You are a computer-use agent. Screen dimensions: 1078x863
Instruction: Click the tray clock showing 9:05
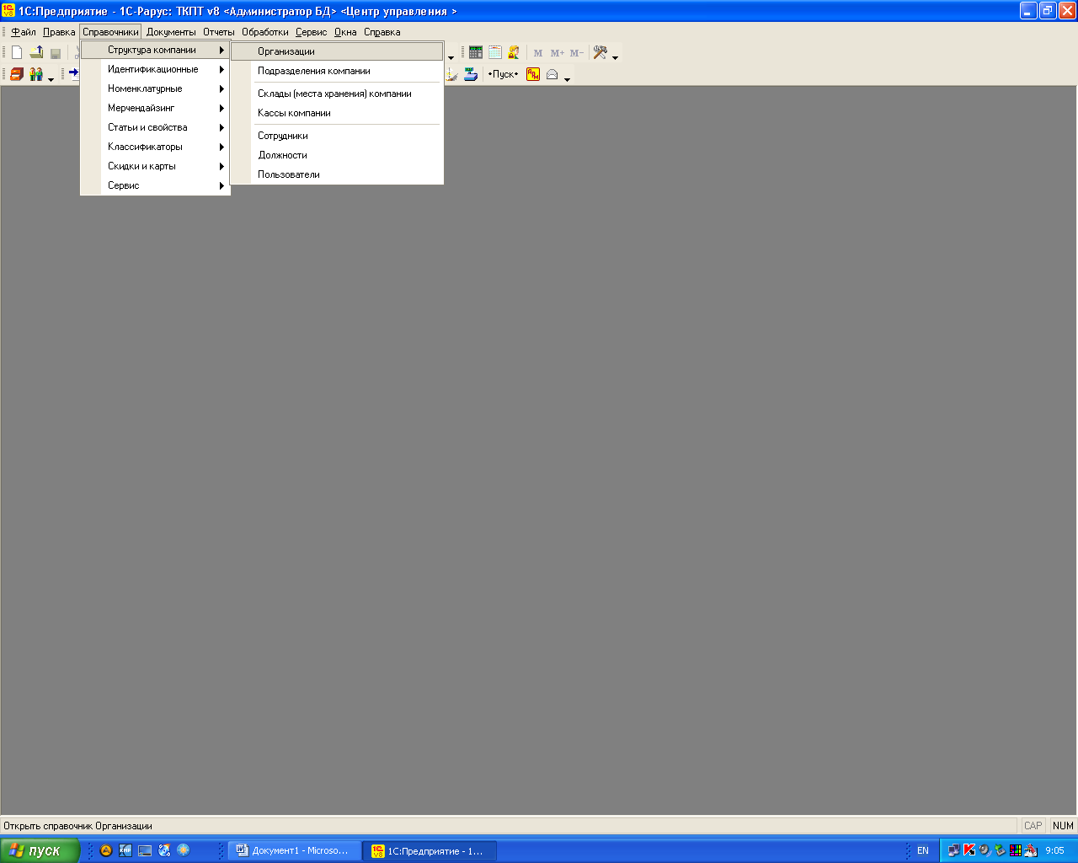[x=1054, y=850]
